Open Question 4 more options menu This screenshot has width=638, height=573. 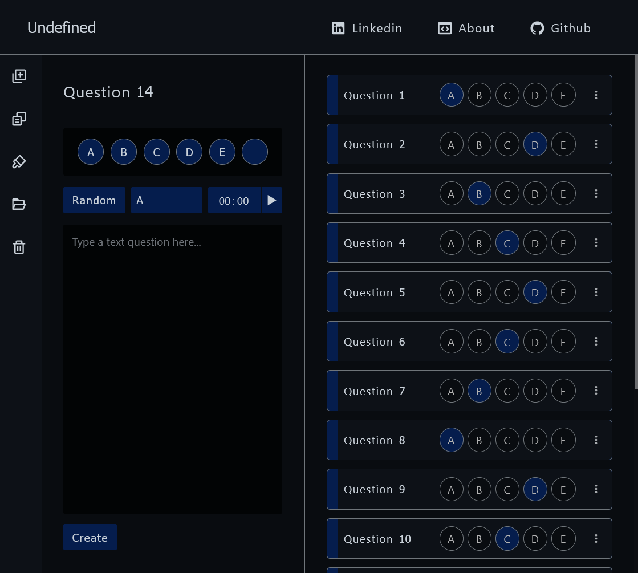596,242
